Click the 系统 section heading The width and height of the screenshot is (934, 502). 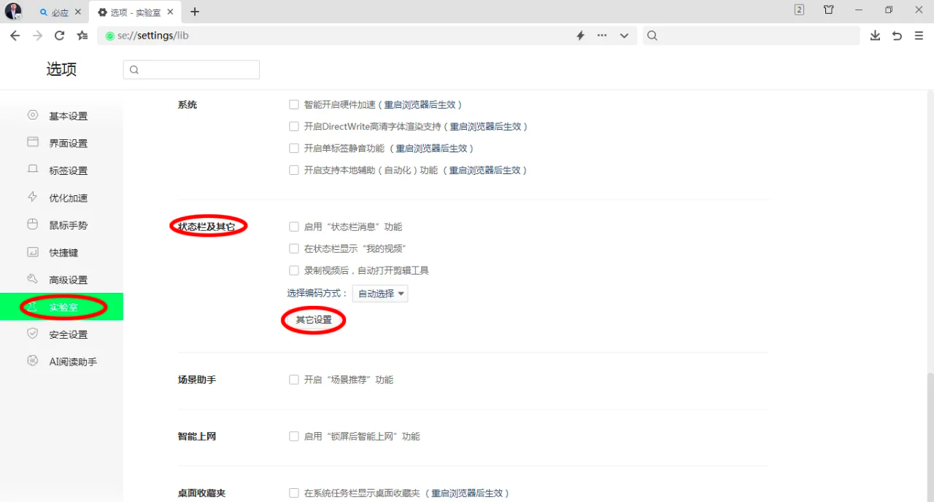pyautogui.click(x=188, y=105)
